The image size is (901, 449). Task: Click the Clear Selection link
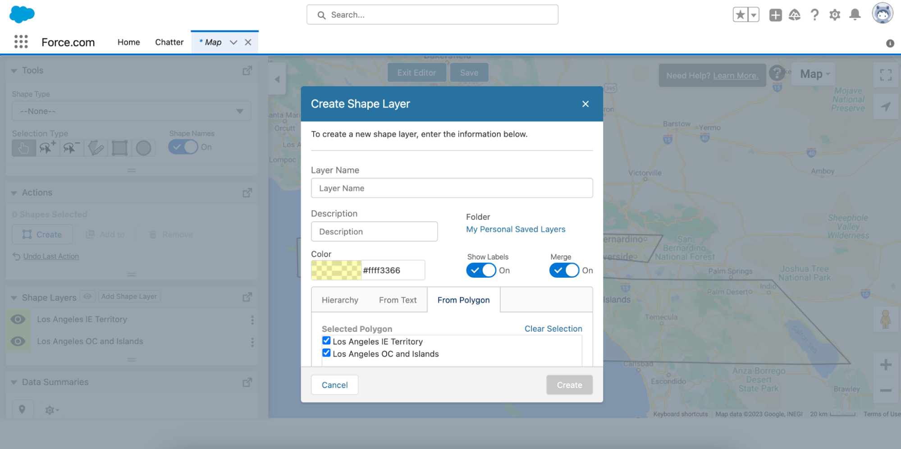[x=553, y=329]
